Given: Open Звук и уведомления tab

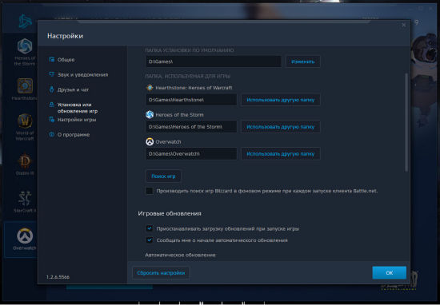Looking at the screenshot, I should (82, 75).
